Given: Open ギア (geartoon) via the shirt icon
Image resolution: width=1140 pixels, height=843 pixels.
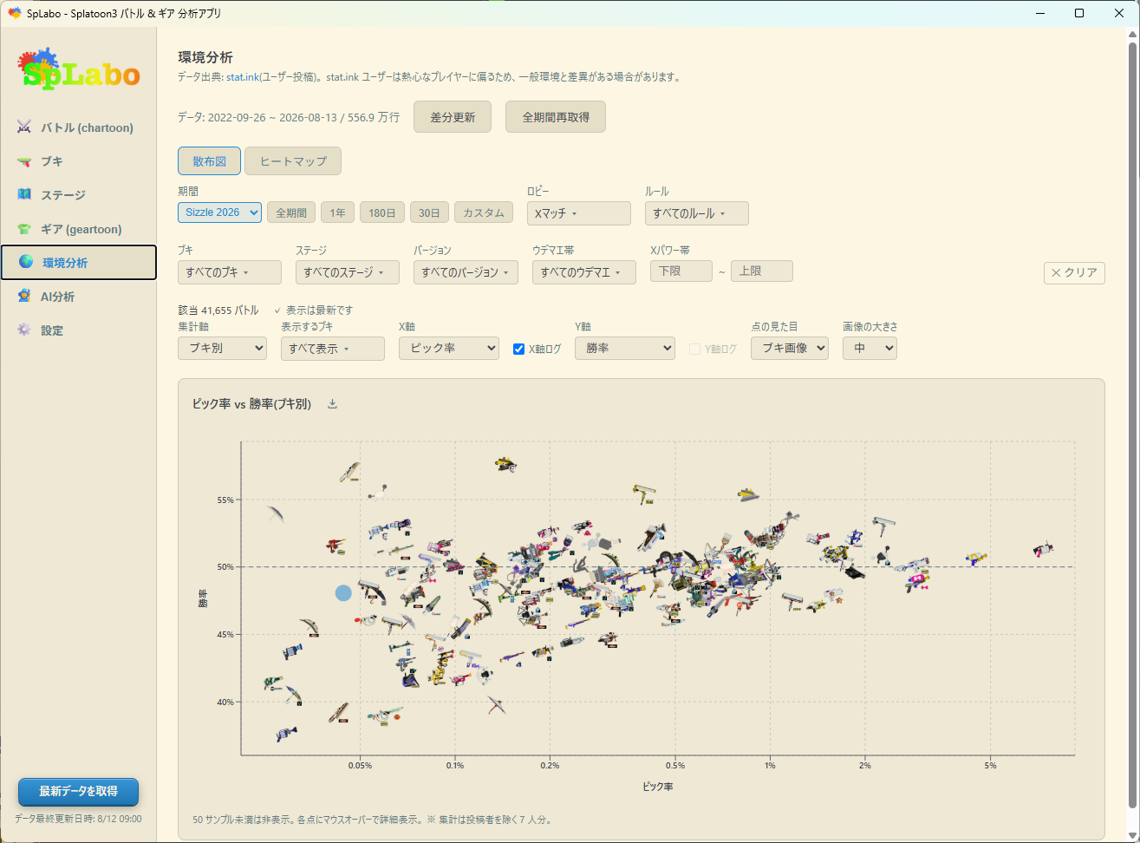Looking at the screenshot, I should point(24,229).
